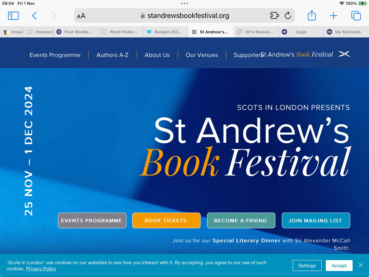Accept cookies with the Accept button

coord(339,265)
